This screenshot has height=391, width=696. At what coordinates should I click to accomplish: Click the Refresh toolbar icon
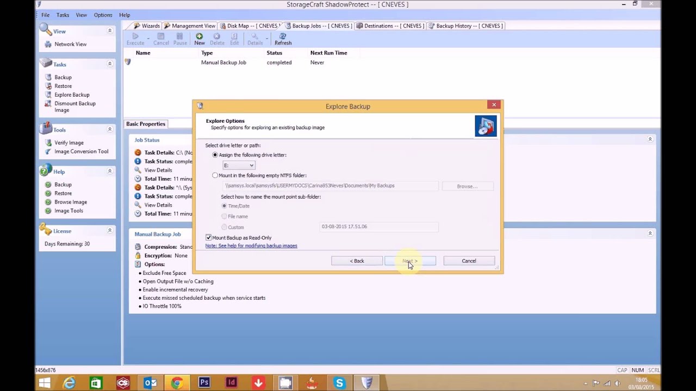(283, 39)
